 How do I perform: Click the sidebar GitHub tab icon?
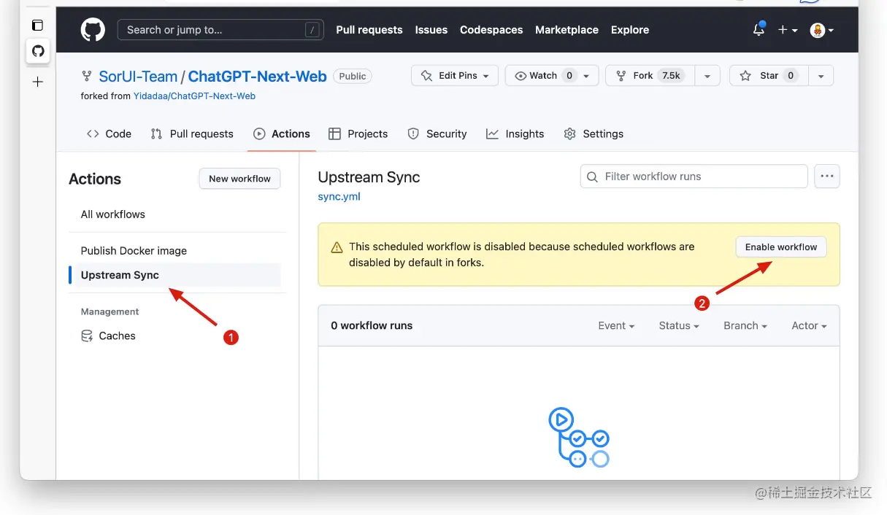click(38, 51)
